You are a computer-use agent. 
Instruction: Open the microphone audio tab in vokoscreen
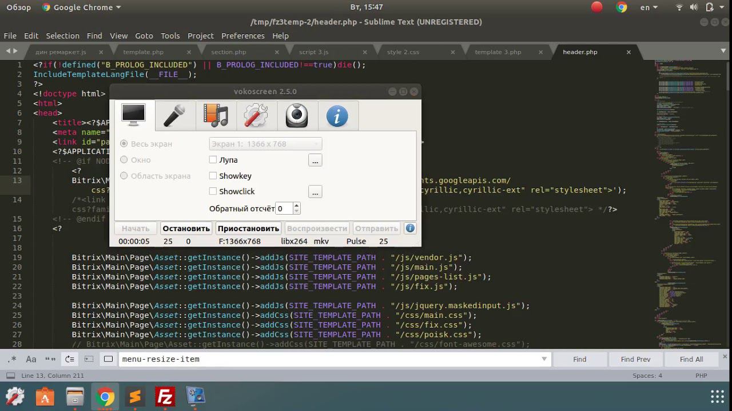[x=174, y=116]
